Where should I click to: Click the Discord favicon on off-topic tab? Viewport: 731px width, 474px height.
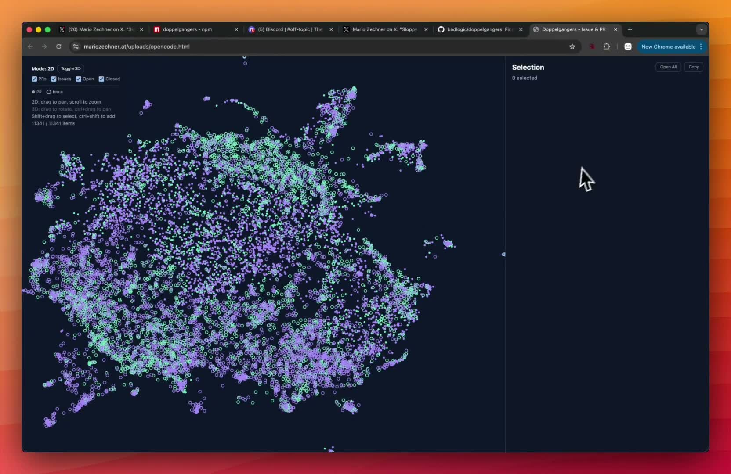click(x=251, y=29)
